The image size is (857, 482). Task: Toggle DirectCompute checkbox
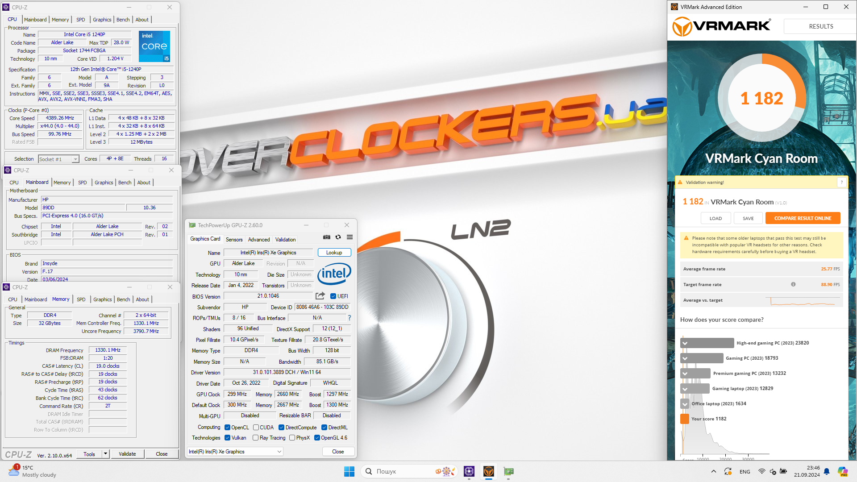click(x=281, y=428)
